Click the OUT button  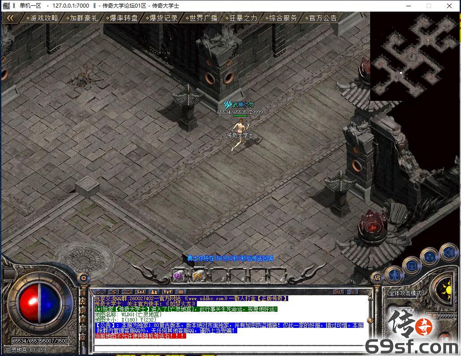[x=338, y=292]
